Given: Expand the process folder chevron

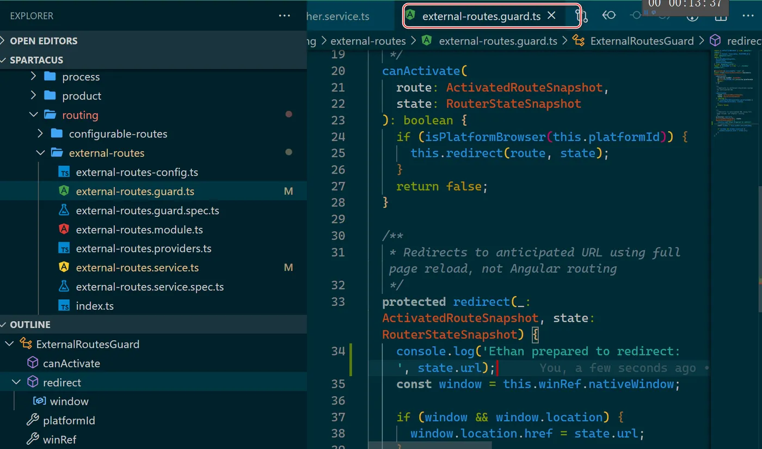Looking at the screenshot, I should pyautogui.click(x=33, y=76).
